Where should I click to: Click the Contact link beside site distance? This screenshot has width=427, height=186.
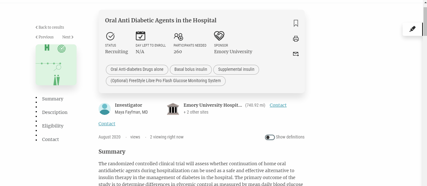tap(278, 105)
